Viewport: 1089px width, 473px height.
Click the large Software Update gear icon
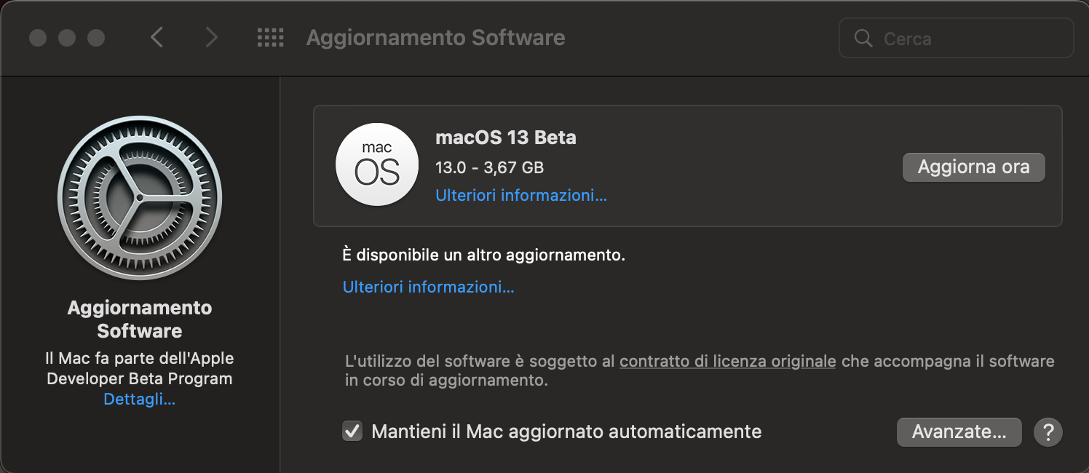pyautogui.click(x=140, y=198)
